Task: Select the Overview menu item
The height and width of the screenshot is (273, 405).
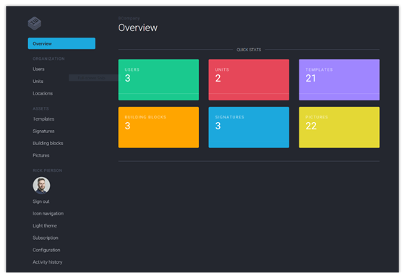Action: [x=61, y=43]
